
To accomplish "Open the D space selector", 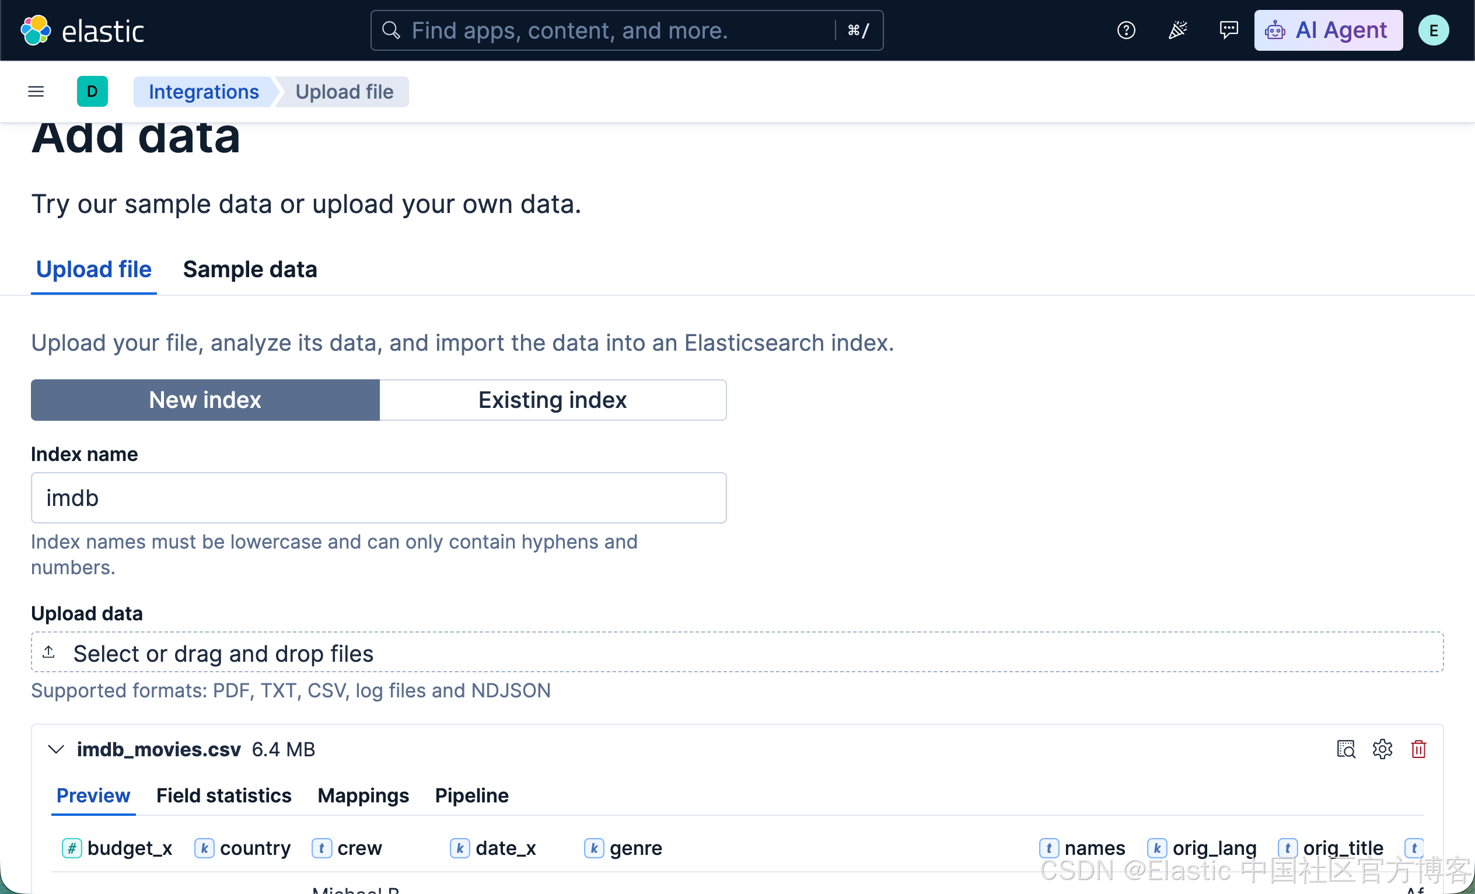I will [x=92, y=92].
